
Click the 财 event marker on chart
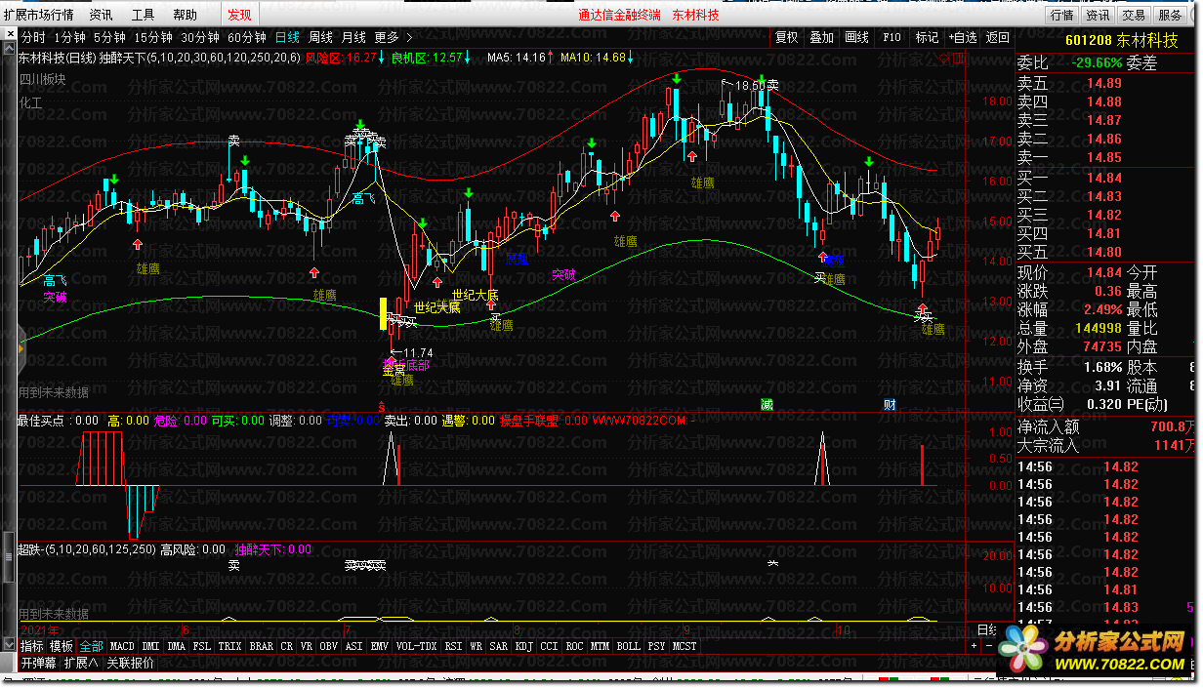click(890, 404)
